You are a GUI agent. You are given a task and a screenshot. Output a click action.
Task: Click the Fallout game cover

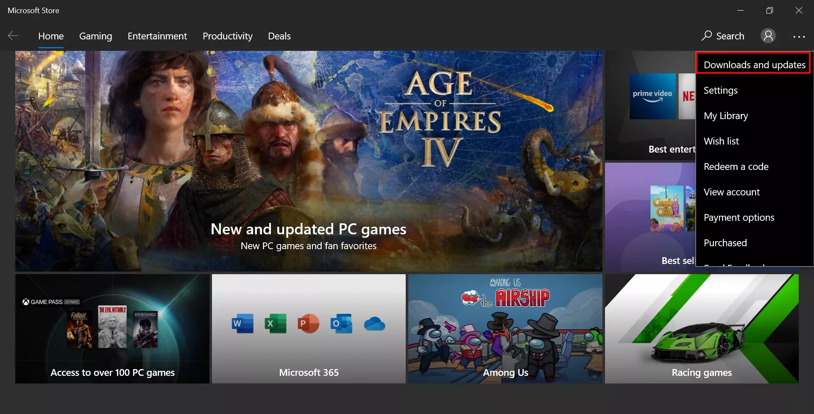[79, 329]
